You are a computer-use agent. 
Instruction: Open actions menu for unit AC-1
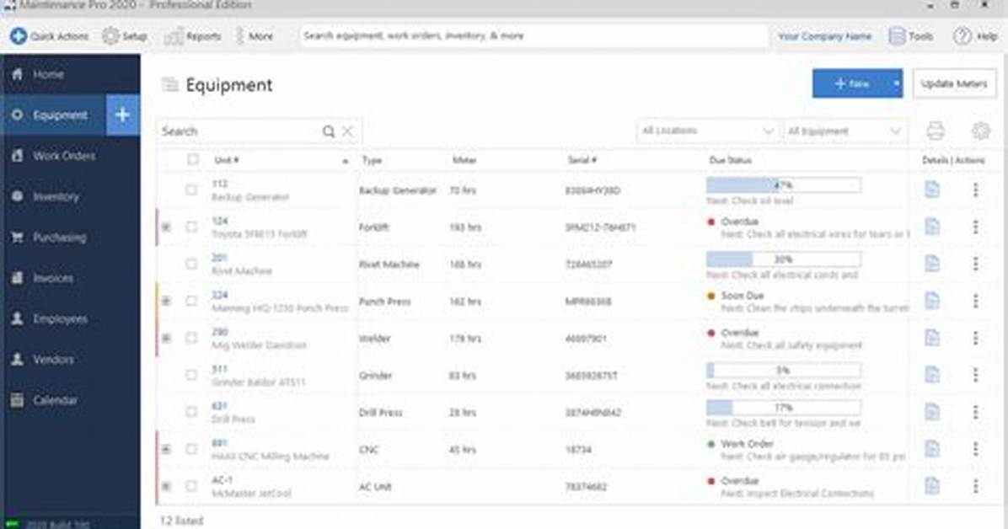(976, 486)
